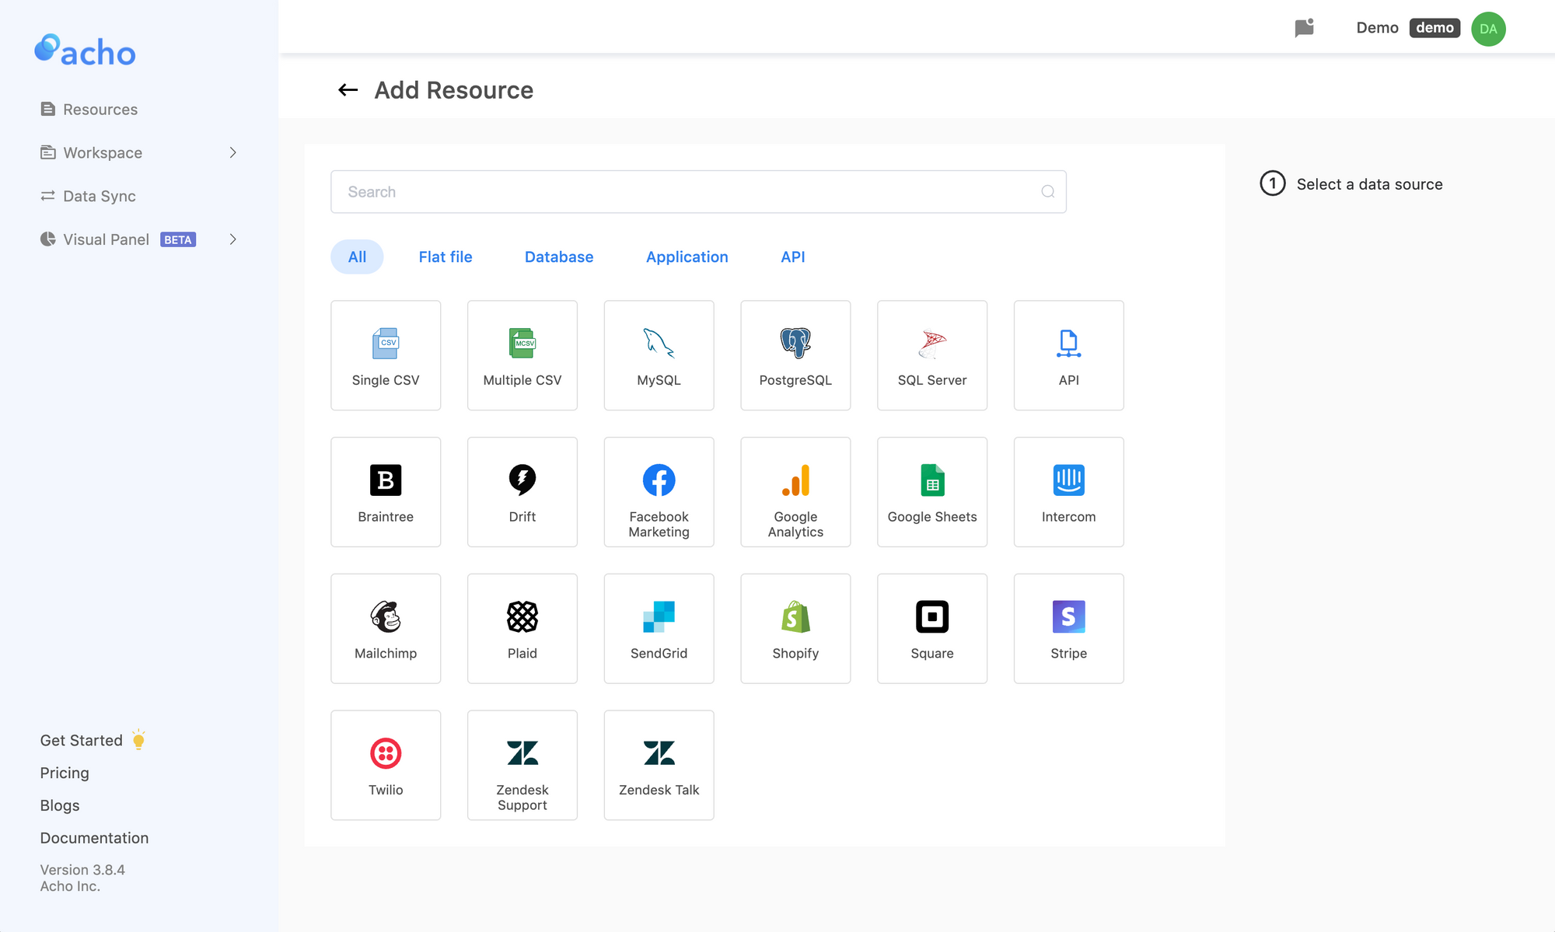Expand the Workspace sidebar section
This screenshot has height=932, width=1555.
click(232, 152)
